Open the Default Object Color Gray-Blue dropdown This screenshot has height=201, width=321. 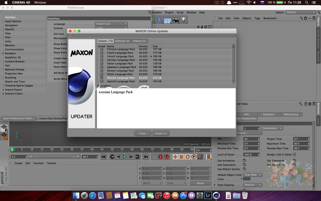click(x=253, y=175)
